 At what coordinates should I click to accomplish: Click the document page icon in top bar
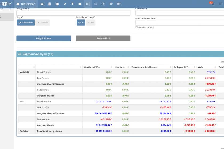(x=50, y=4)
